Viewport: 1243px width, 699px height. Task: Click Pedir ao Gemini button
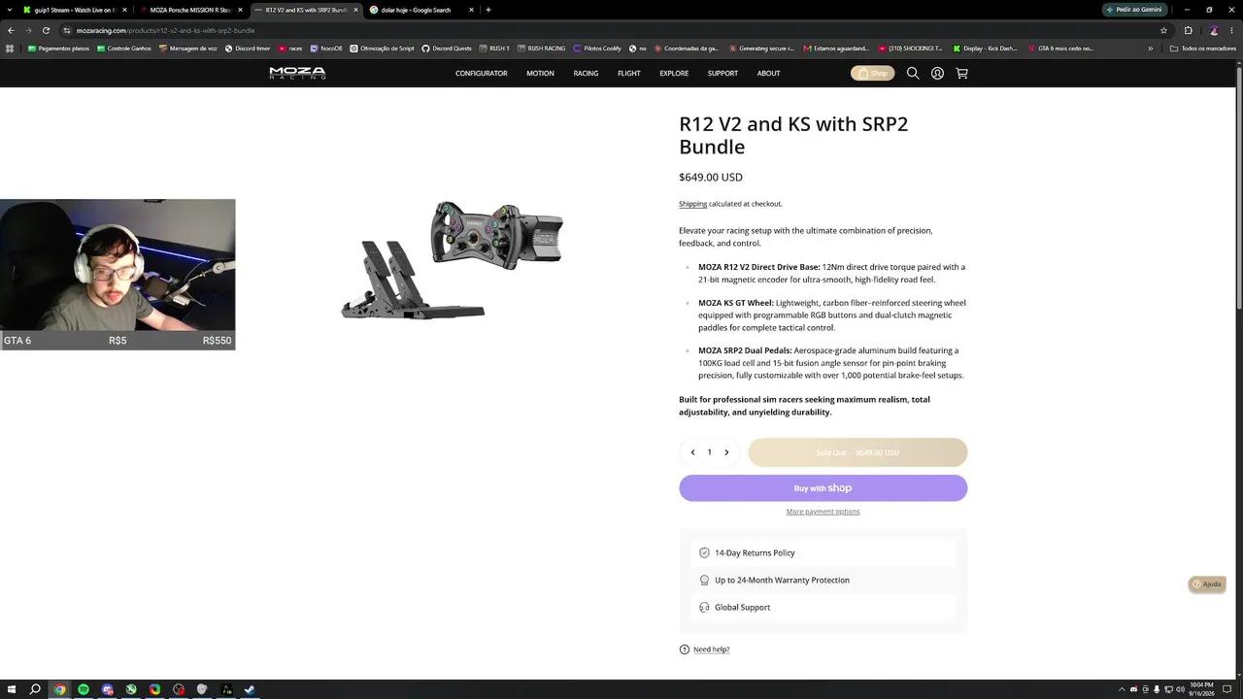coord(1134,10)
